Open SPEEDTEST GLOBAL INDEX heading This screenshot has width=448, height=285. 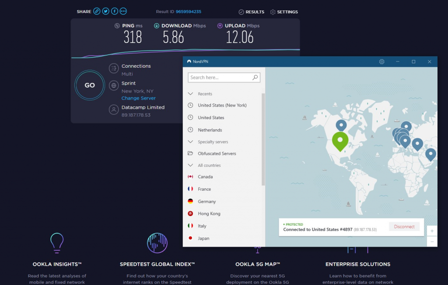157,264
